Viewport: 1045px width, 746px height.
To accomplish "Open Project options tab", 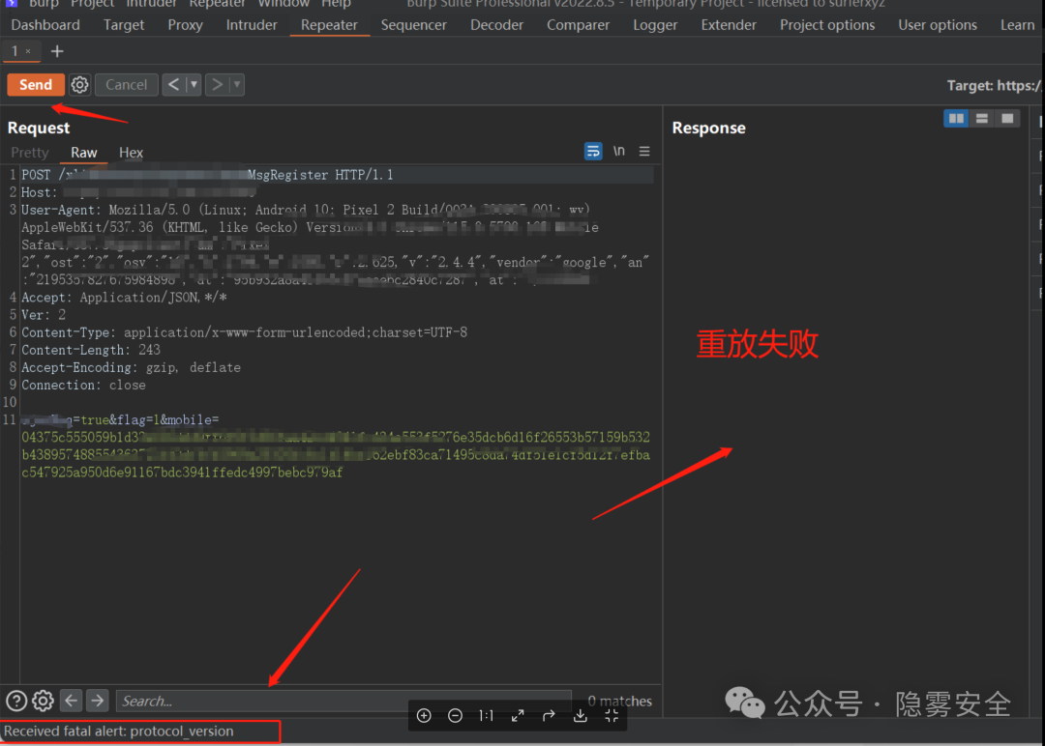I will point(827,24).
